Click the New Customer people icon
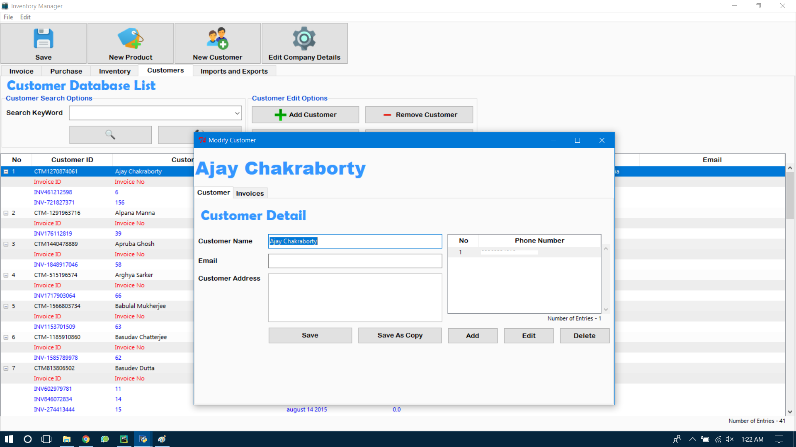Screen dimensions: 796x447 click(x=217, y=38)
